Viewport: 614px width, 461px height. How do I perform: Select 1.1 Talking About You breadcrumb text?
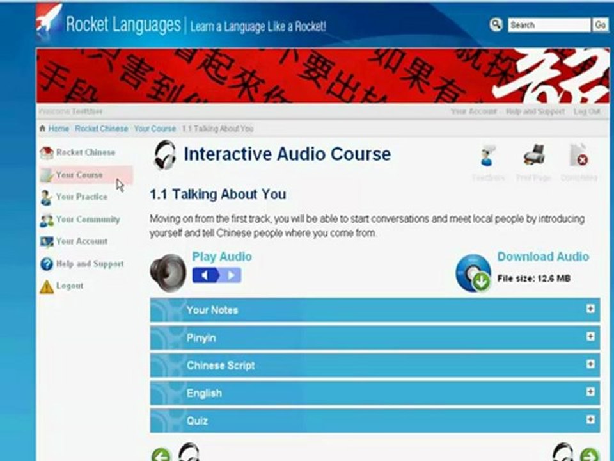click(217, 129)
